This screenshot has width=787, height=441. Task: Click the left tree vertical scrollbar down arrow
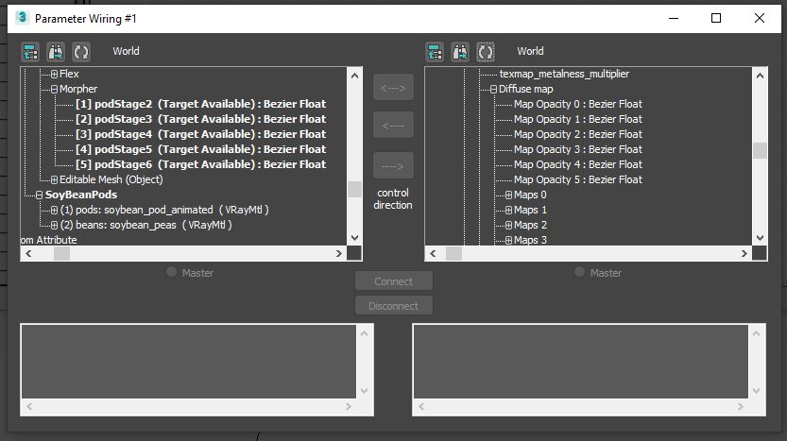(354, 238)
